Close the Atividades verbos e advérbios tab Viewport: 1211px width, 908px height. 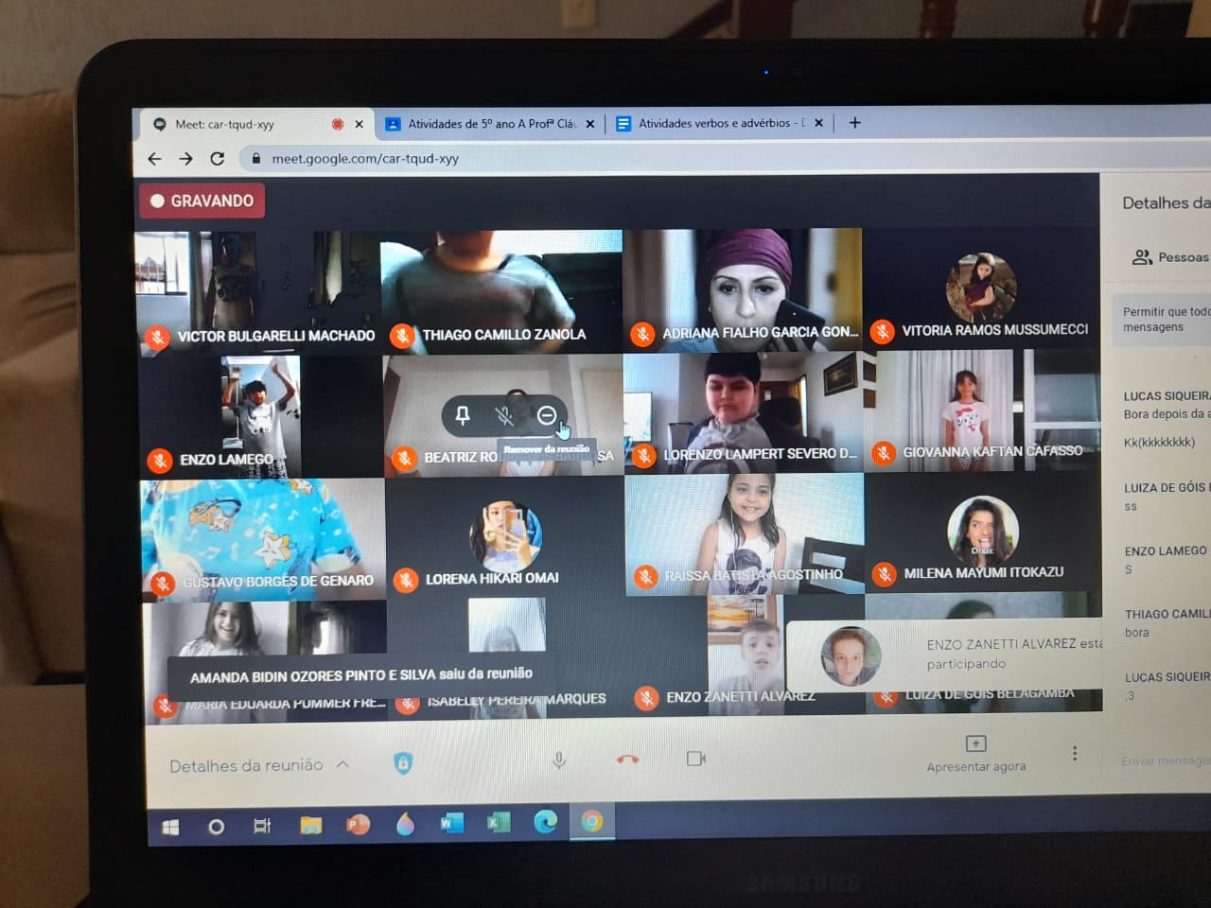coord(819,123)
